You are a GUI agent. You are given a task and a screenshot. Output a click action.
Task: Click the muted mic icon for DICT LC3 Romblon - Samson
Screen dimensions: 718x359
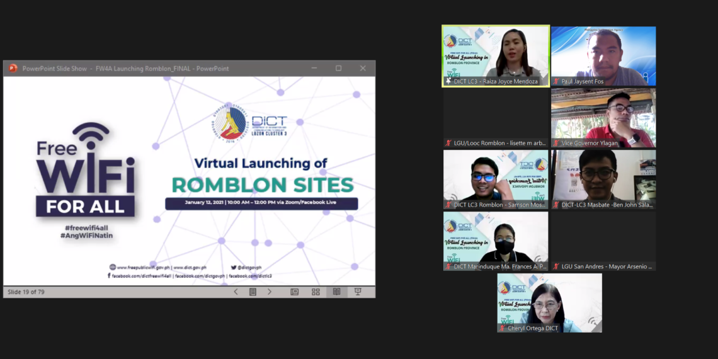(x=448, y=205)
